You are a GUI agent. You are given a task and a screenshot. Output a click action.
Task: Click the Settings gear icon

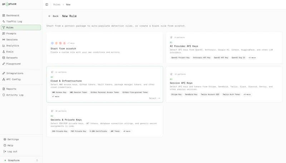5,139
